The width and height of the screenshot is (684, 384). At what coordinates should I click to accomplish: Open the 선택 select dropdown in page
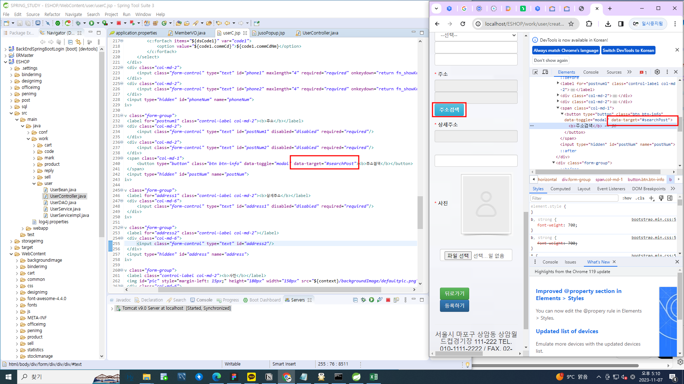click(476, 35)
